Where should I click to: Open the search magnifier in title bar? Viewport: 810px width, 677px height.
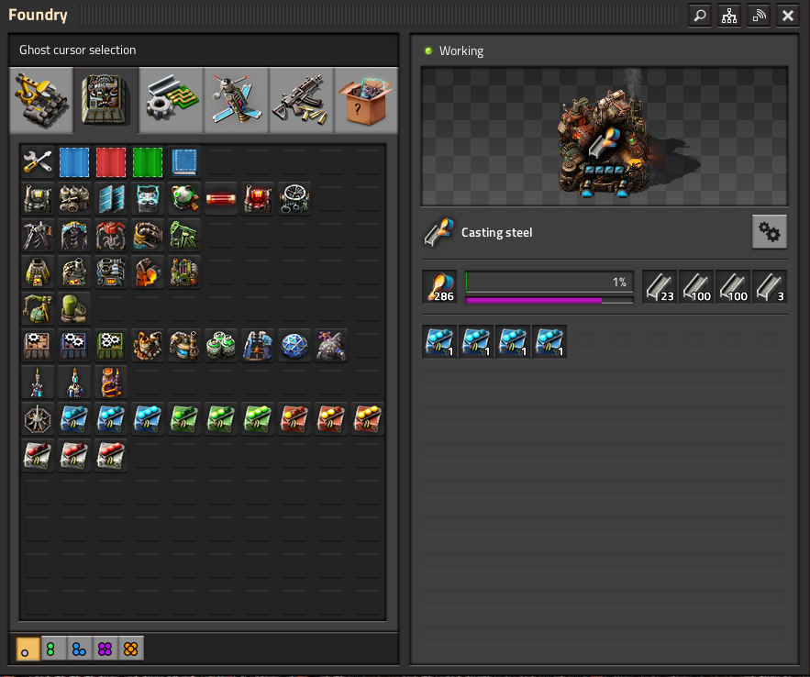(700, 16)
